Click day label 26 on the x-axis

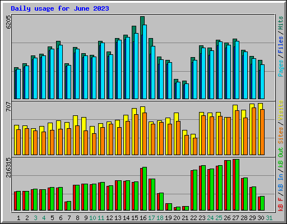click(227, 218)
